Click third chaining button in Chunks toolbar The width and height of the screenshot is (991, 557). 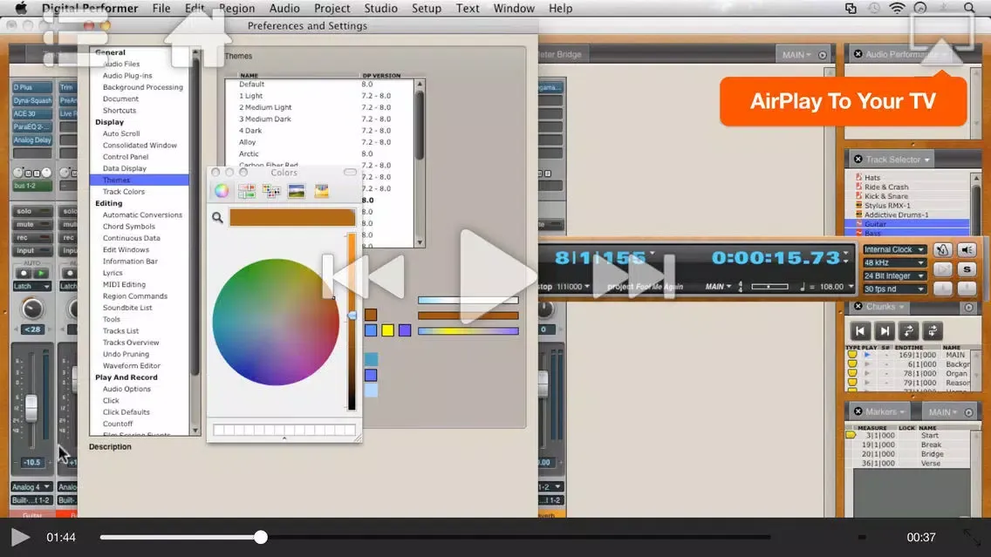pos(908,331)
